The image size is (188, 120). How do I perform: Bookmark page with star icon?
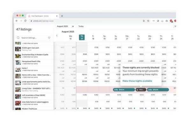click(x=148, y=21)
